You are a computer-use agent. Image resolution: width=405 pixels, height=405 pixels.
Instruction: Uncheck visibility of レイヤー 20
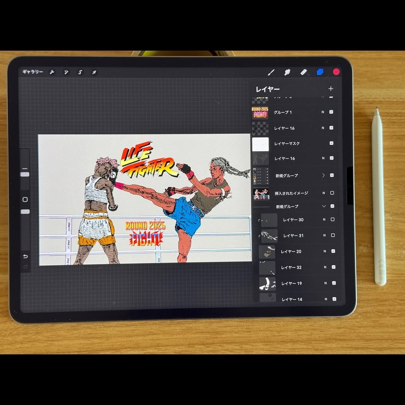click(x=333, y=251)
